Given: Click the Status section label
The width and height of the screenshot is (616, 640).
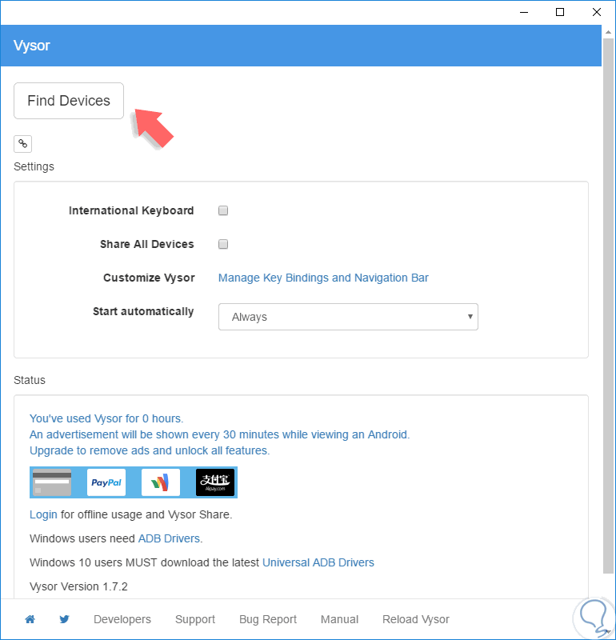Looking at the screenshot, I should coord(30,380).
